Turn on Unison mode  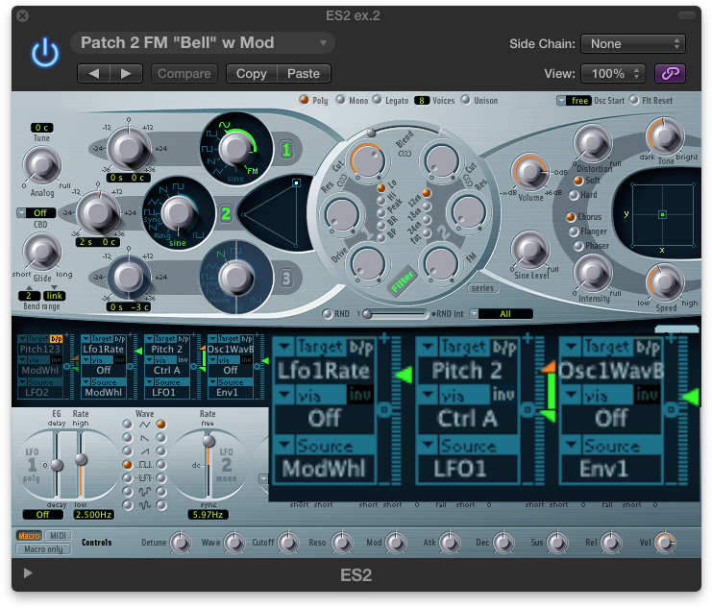pos(466,99)
